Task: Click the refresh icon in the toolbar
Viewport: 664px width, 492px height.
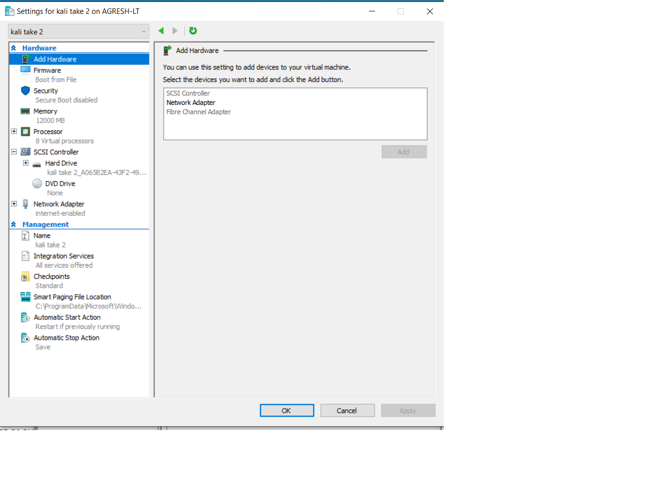Action: point(192,31)
